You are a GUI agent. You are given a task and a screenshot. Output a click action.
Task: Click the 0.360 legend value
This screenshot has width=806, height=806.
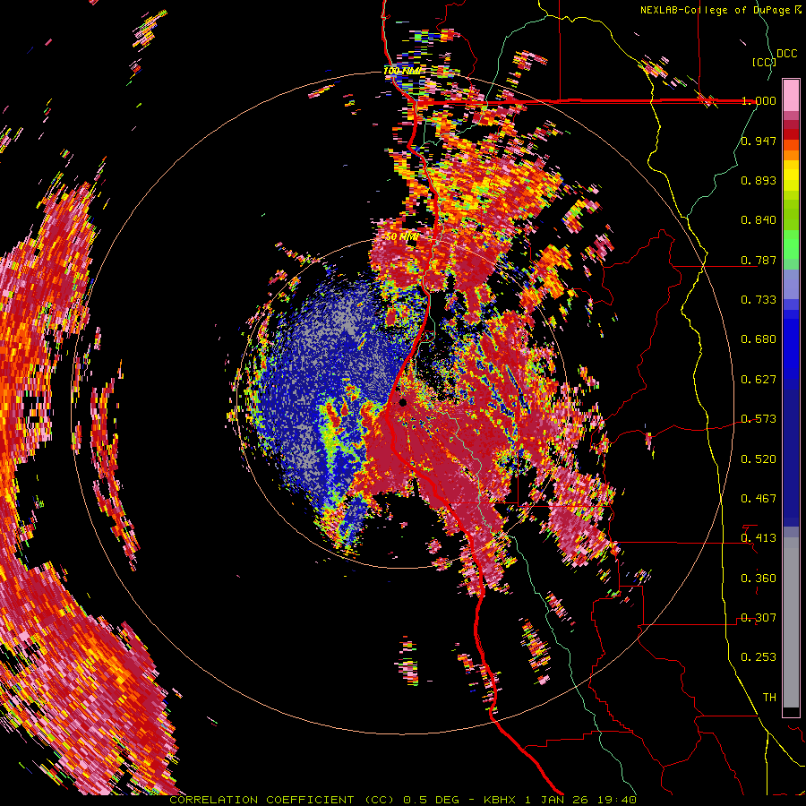pyautogui.click(x=759, y=578)
